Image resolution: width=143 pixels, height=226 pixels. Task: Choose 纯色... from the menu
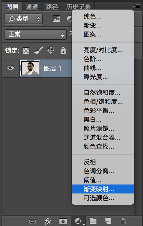[x=103, y=16]
